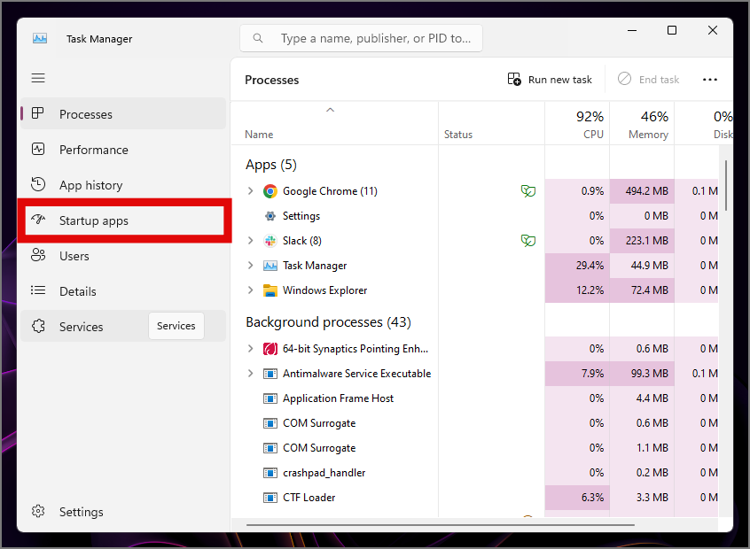Click the vertical scrollbar thumb
Screen dimensions: 750x549
pos(725,185)
